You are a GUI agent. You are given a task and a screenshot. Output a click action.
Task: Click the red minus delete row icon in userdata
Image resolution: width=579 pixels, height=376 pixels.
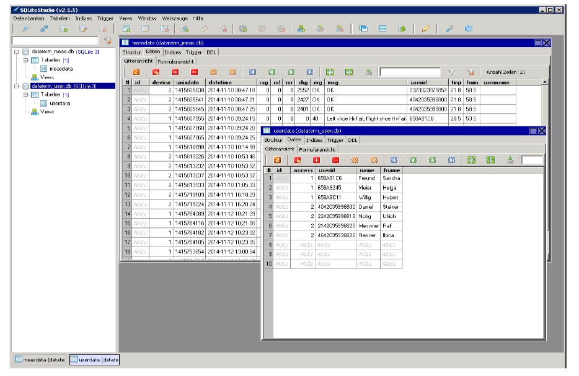point(335,160)
